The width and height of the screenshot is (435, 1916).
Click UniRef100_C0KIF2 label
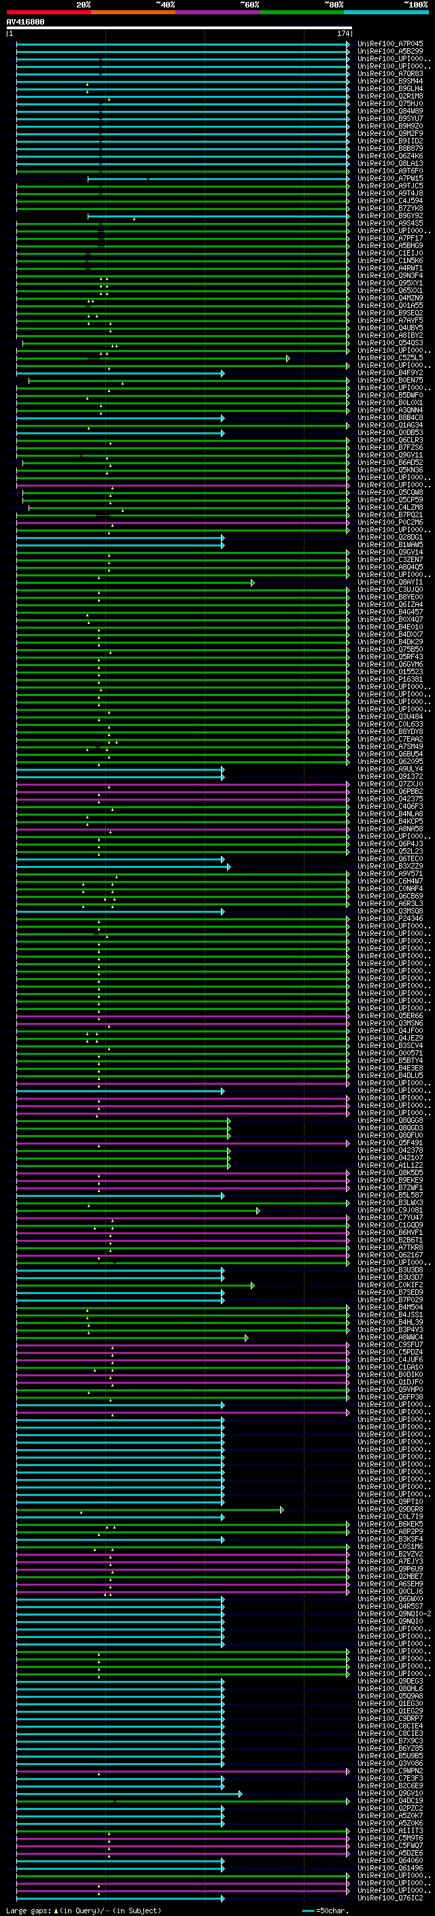390,1285
